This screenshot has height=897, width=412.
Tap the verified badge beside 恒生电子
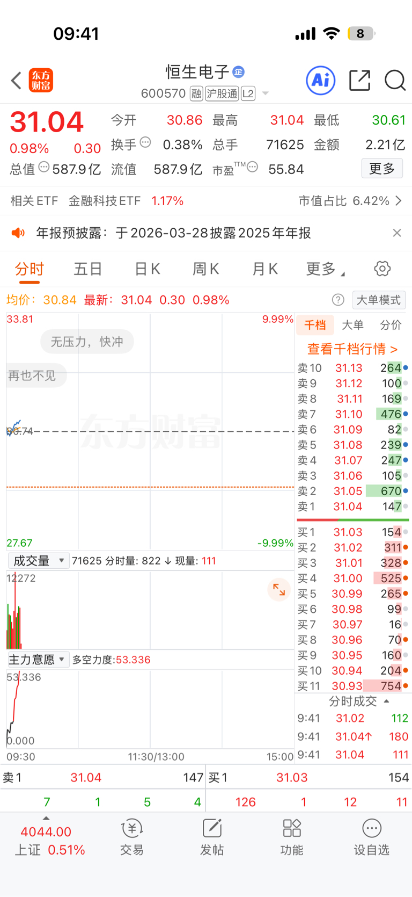(239, 71)
